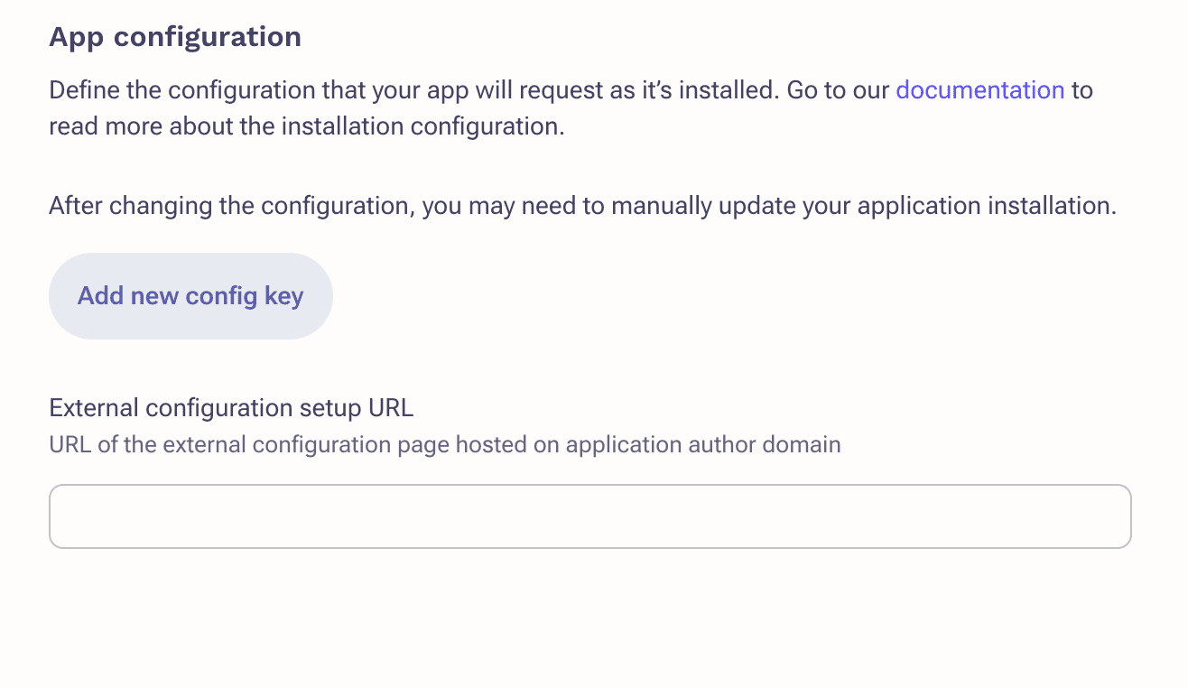Screen dimensions: 1188x688
Task: Click the bold App configuration title
Action: click(x=175, y=37)
